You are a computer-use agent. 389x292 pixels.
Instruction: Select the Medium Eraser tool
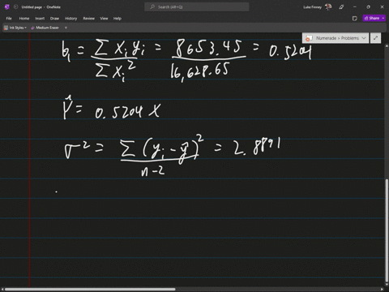coord(45,28)
